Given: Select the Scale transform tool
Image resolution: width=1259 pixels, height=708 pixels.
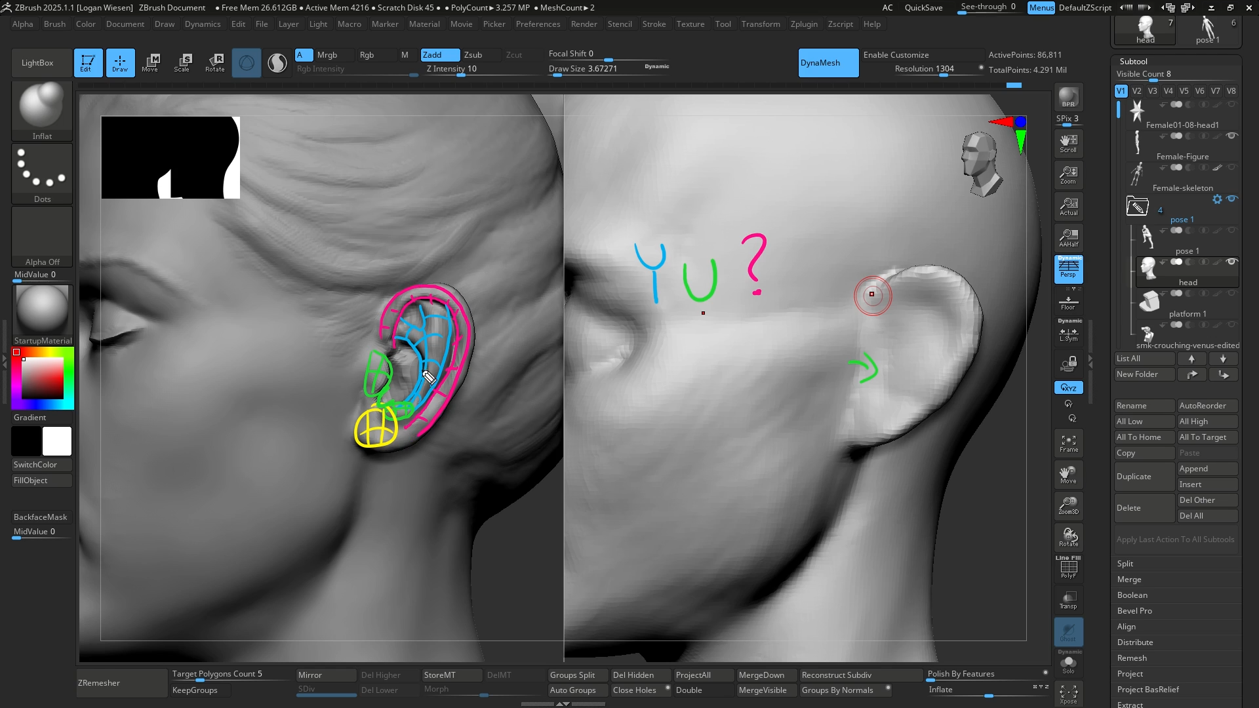Looking at the screenshot, I should coord(182,62).
